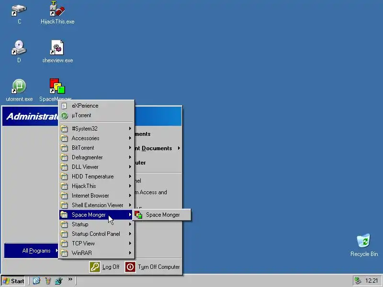The width and height of the screenshot is (383, 287).
Task: Click the HDD Temperature folder icon
Action: [x=64, y=177]
